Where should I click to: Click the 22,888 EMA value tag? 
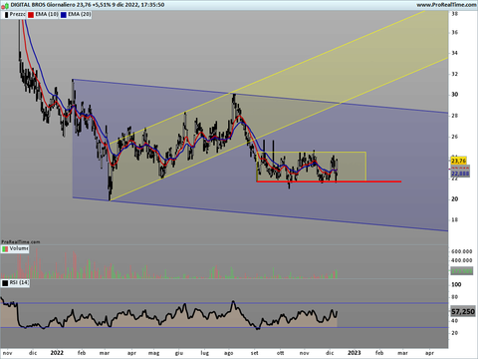click(x=460, y=174)
